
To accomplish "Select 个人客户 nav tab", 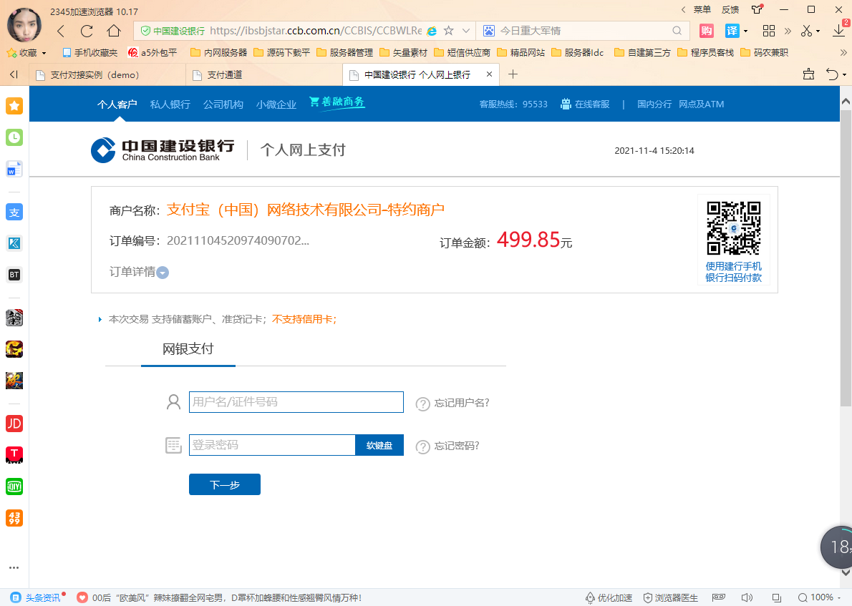I will pos(117,104).
